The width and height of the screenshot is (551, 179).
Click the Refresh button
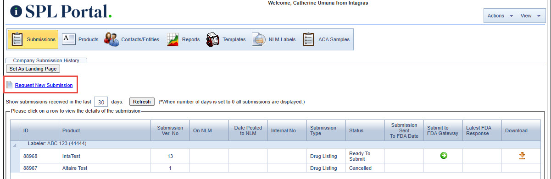tap(142, 102)
